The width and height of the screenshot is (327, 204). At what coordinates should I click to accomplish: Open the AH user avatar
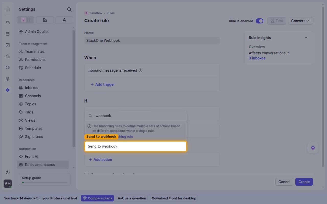(8, 184)
